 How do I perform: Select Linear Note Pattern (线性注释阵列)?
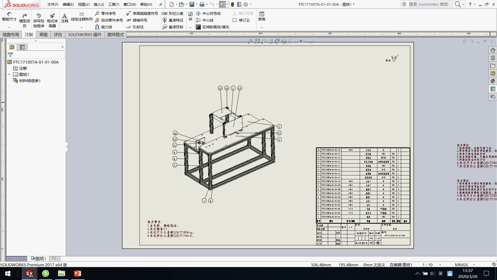[x=82, y=17]
